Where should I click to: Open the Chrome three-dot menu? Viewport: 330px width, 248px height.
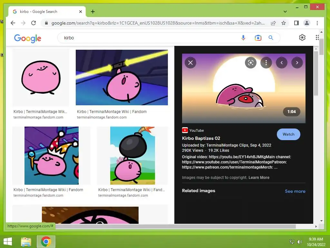pos(317,23)
